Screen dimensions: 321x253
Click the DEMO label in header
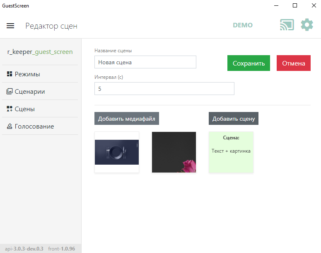(243, 25)
